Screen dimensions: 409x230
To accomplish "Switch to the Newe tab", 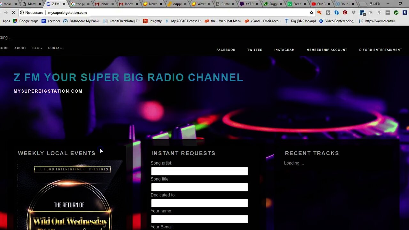I will coord(150,4).
